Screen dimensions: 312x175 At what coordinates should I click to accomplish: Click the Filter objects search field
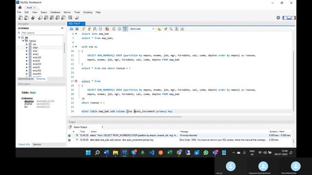(41, 33)
